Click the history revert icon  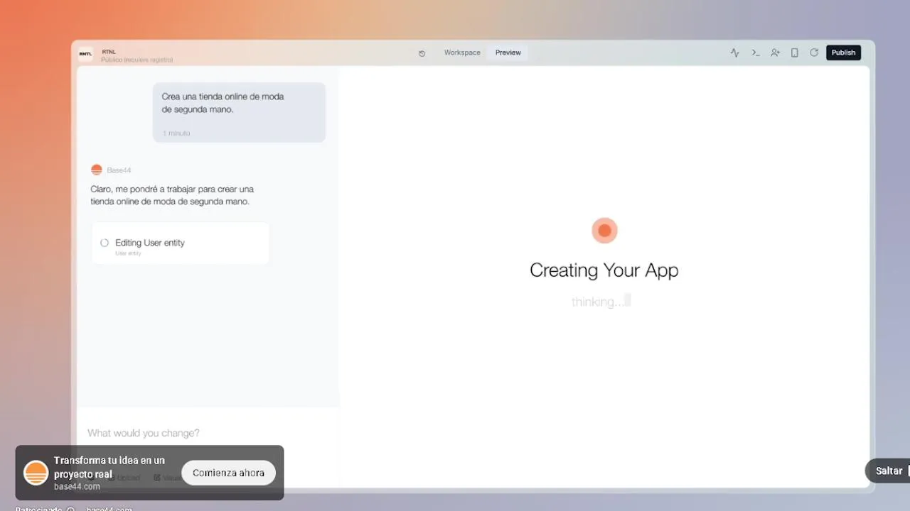tap(422, 53)
